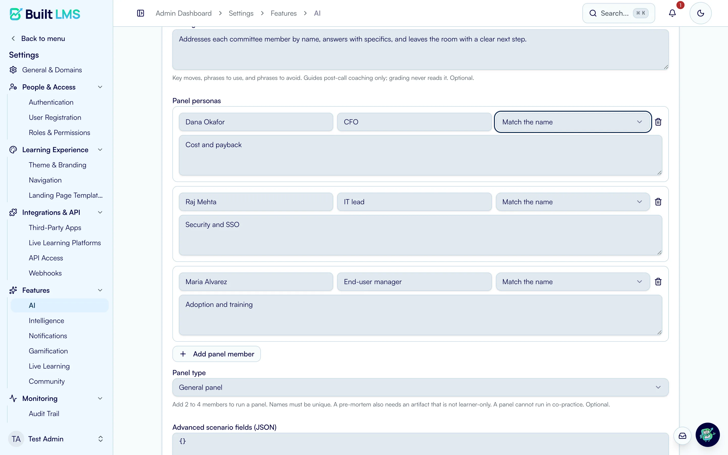This screenshot has width=728, height=455.
Task: Delete the Maria Alvarez panel member
Action: (658, 282)
